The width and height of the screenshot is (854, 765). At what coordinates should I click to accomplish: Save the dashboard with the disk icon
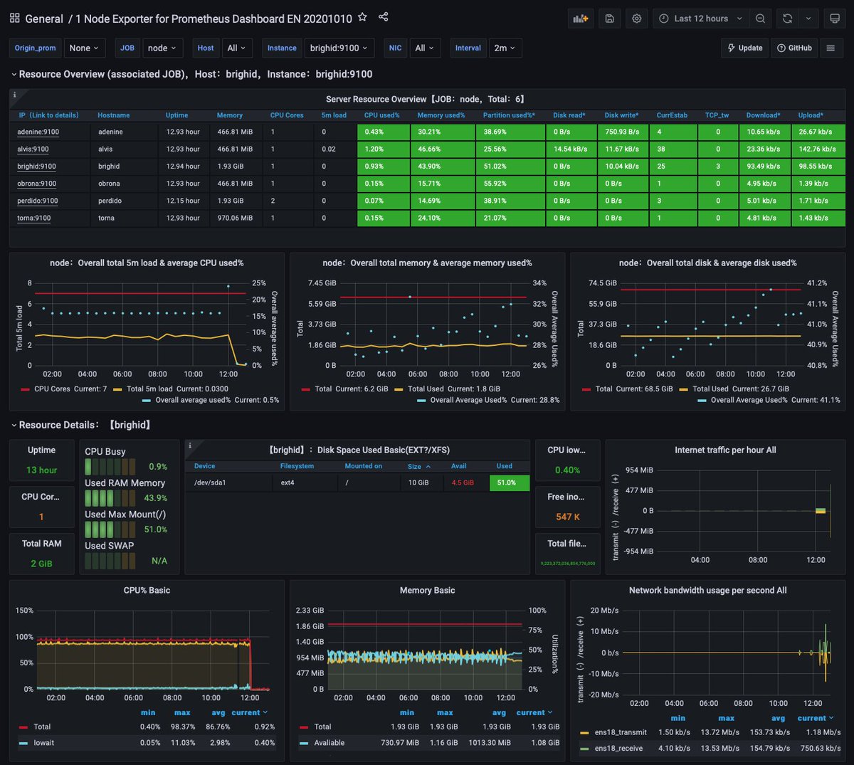[x=610, y=19]
